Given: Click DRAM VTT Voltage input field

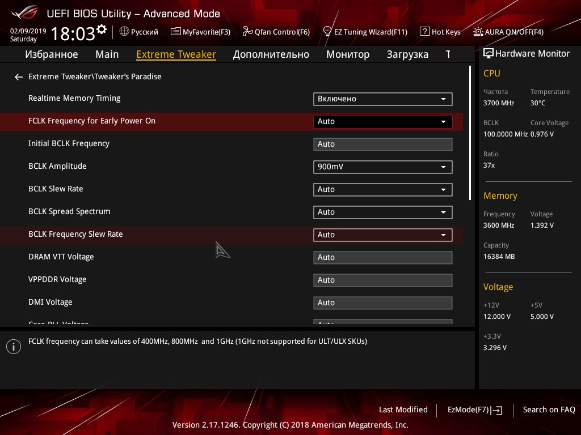Looking at the screenshot, I should click(x=383, y=258).
